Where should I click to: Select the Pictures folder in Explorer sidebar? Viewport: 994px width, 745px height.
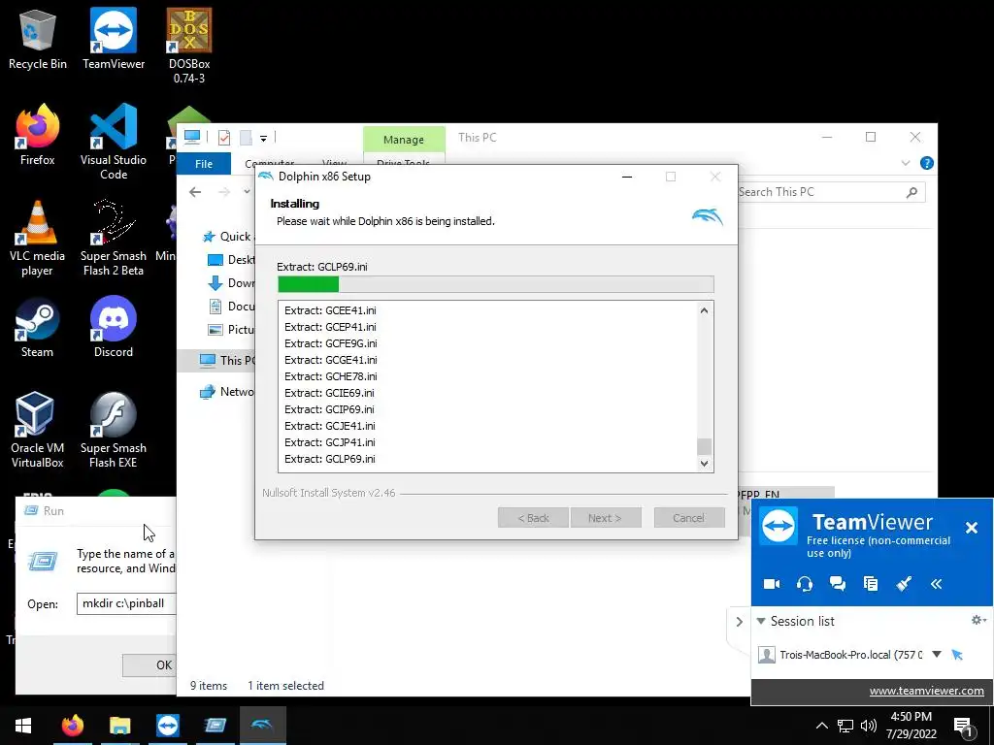pyautogui.click(x=232, y=330)
